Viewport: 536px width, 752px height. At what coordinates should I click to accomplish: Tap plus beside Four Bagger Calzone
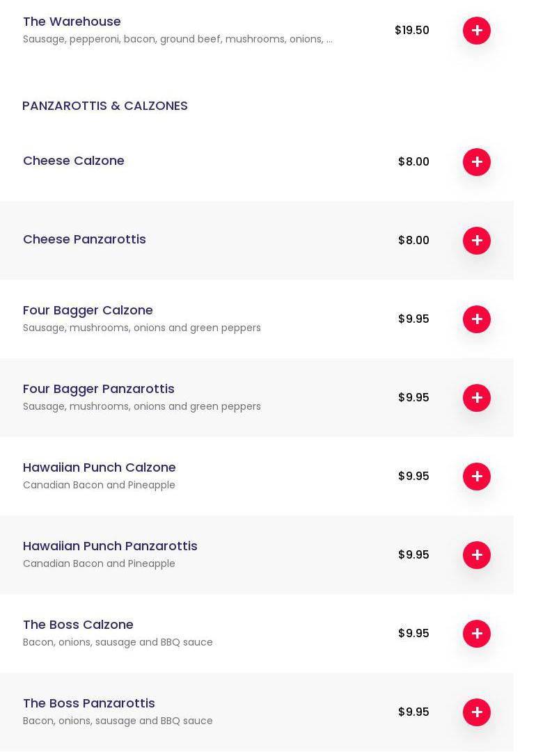[476, 319]
